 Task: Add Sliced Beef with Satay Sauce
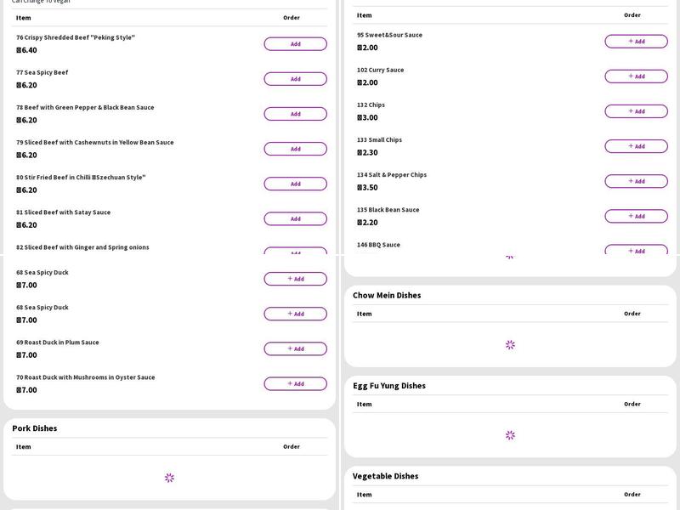(x=295, y=218)
